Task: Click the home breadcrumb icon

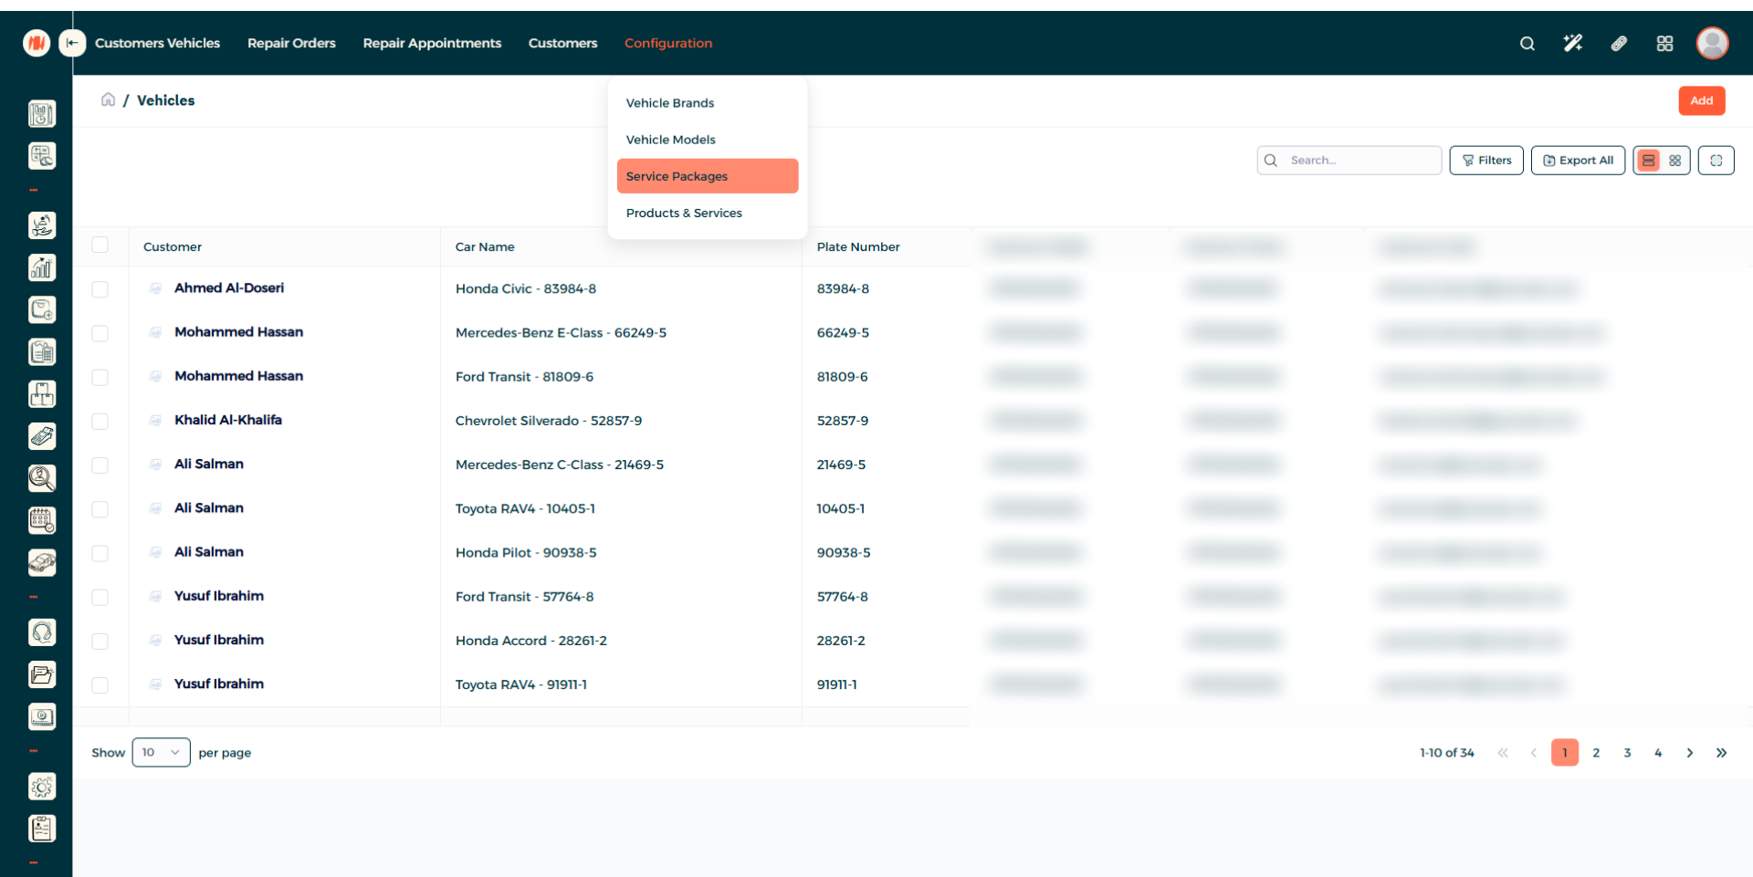Action: [108, 99]
